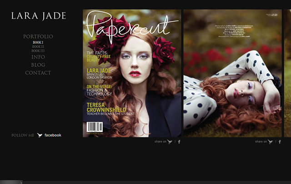Select Book III in portfolio
291x184 pixels.
38,51
